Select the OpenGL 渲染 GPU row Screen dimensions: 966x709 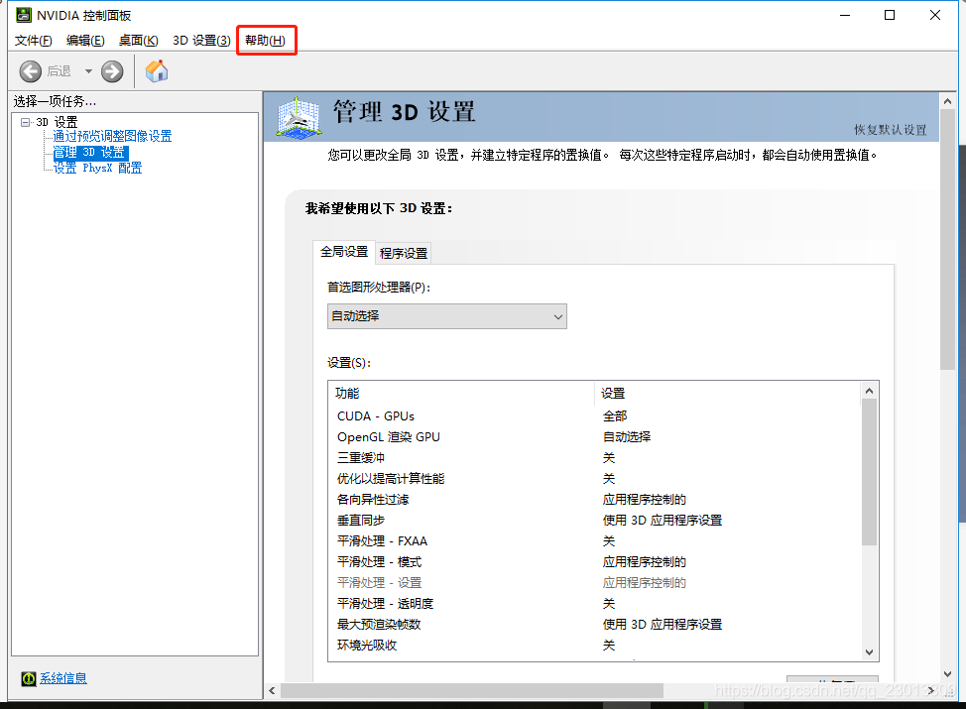coord(594,437)
